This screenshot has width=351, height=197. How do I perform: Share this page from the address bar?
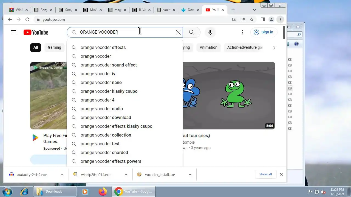243,19
